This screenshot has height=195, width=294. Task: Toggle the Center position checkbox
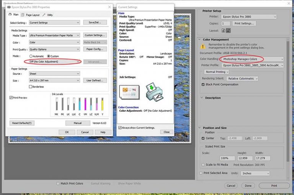(x=203, y=138)
